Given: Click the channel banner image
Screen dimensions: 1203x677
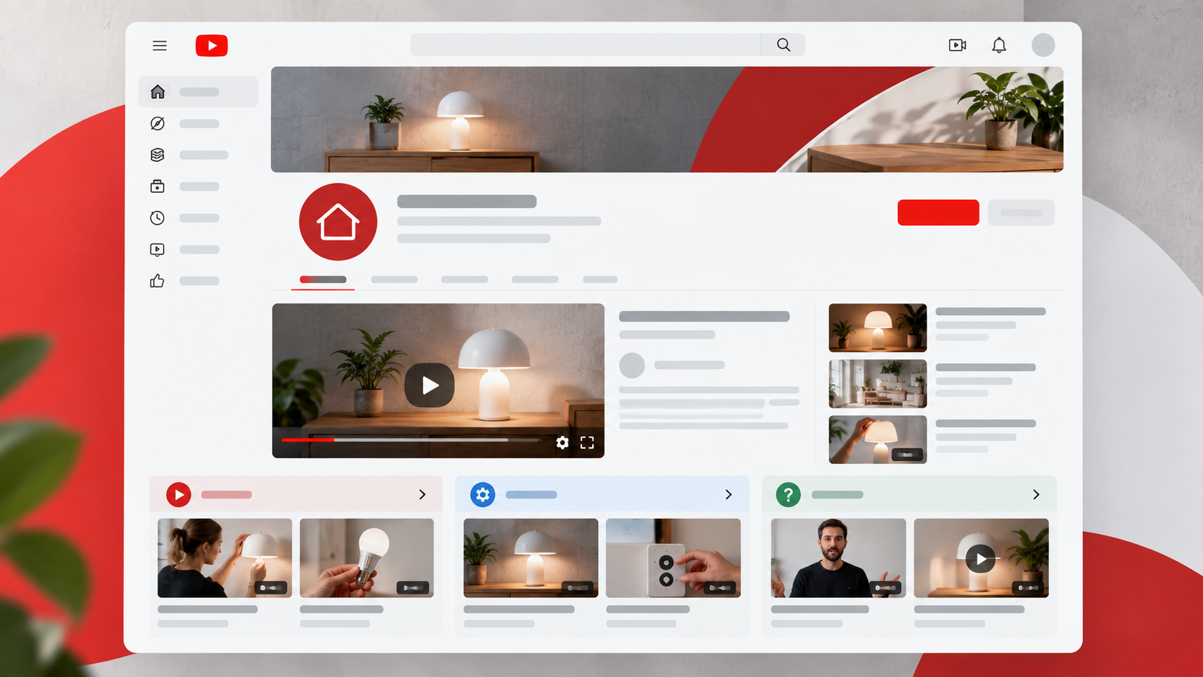Looking at the screenshot, I should tap(667, 119).
